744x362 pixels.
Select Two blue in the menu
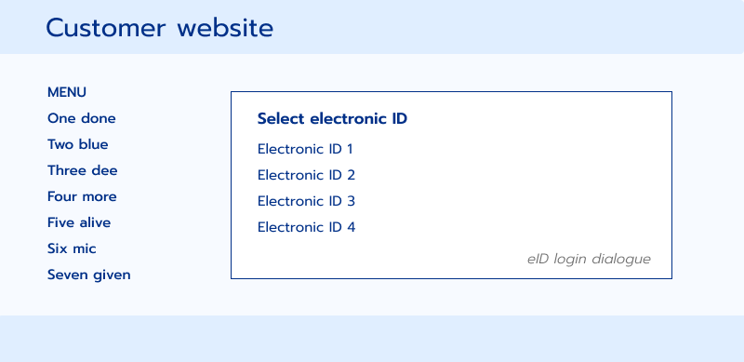pyautogui.click(x=77, y=144)
